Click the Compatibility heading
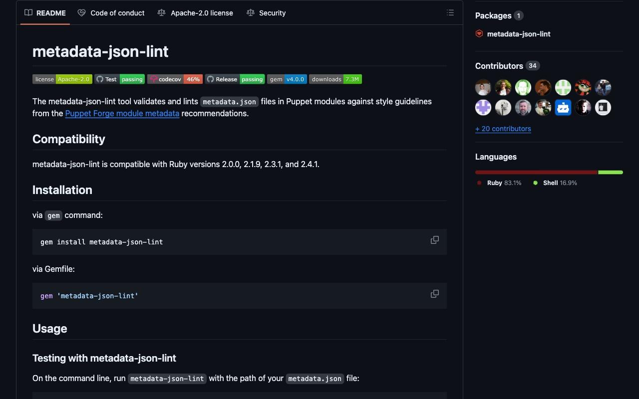 pos(69,139)
